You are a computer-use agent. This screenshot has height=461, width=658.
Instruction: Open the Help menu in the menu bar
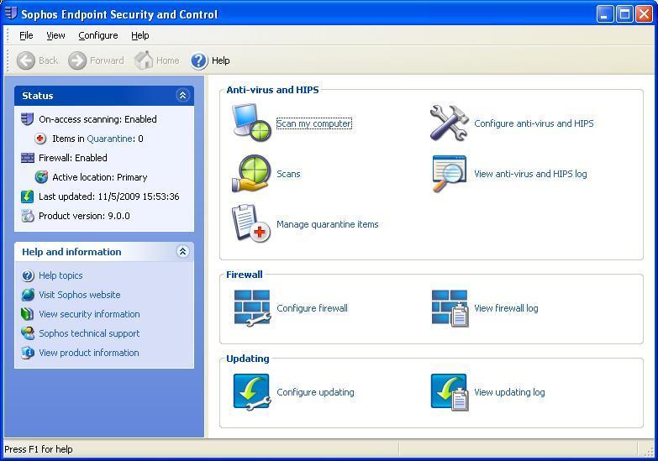(x=140, y=35)
